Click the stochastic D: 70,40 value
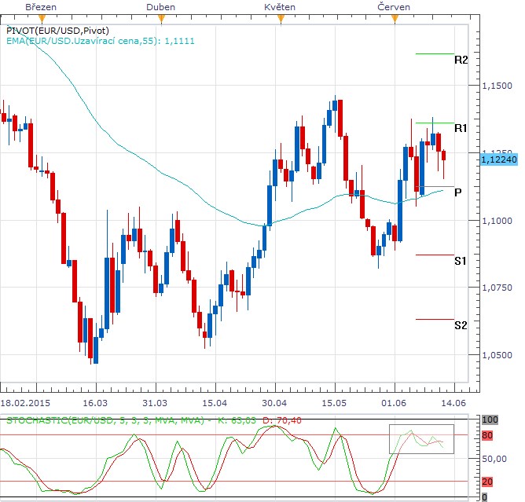 click(x=282, y=420)
